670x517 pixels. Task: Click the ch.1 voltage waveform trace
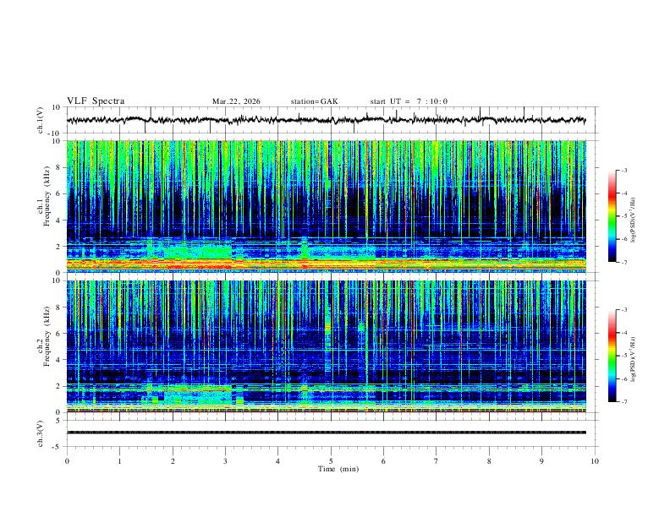click(326, 120)
